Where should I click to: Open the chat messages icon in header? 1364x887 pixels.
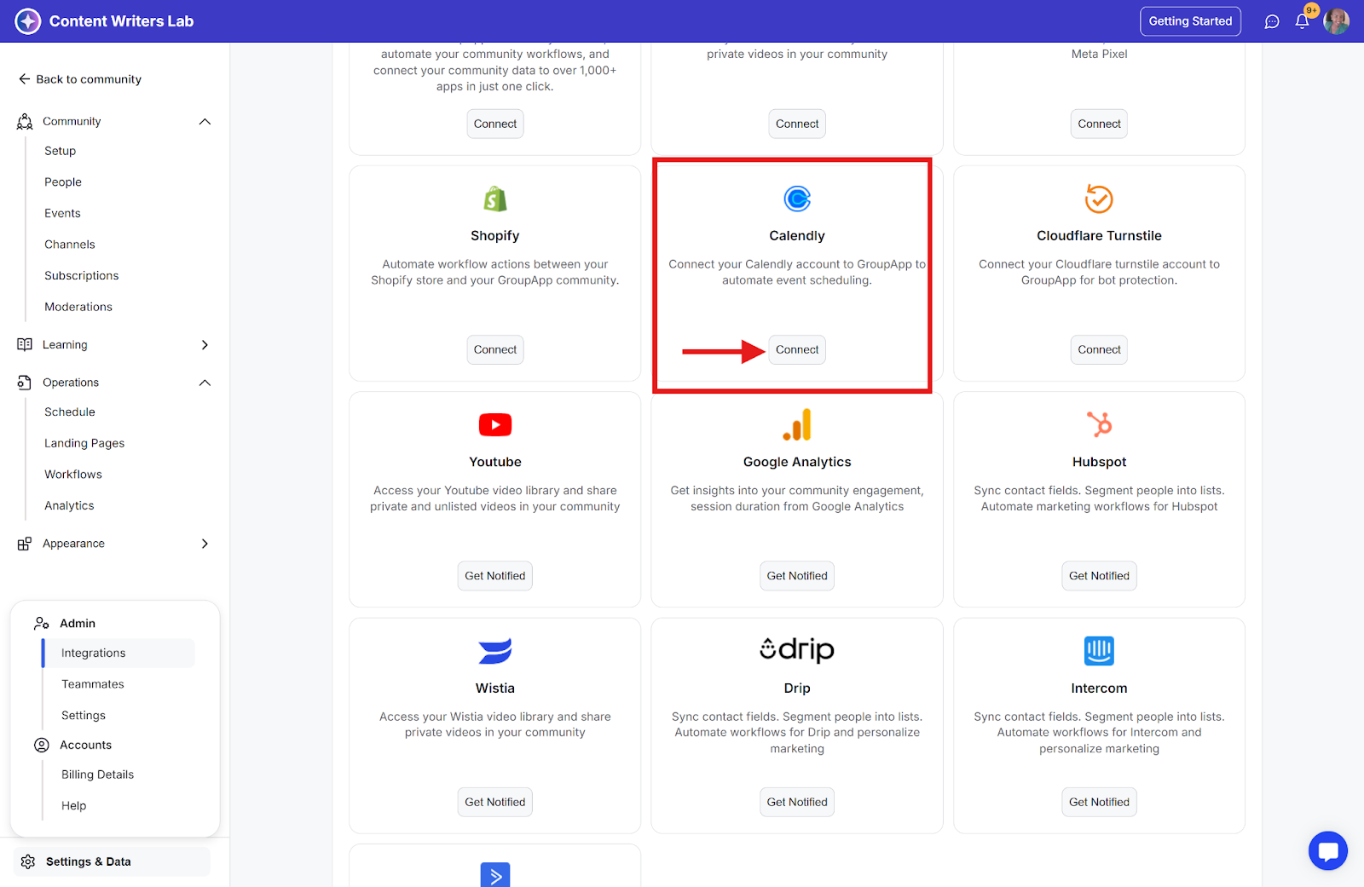(x=1272, y=21)
